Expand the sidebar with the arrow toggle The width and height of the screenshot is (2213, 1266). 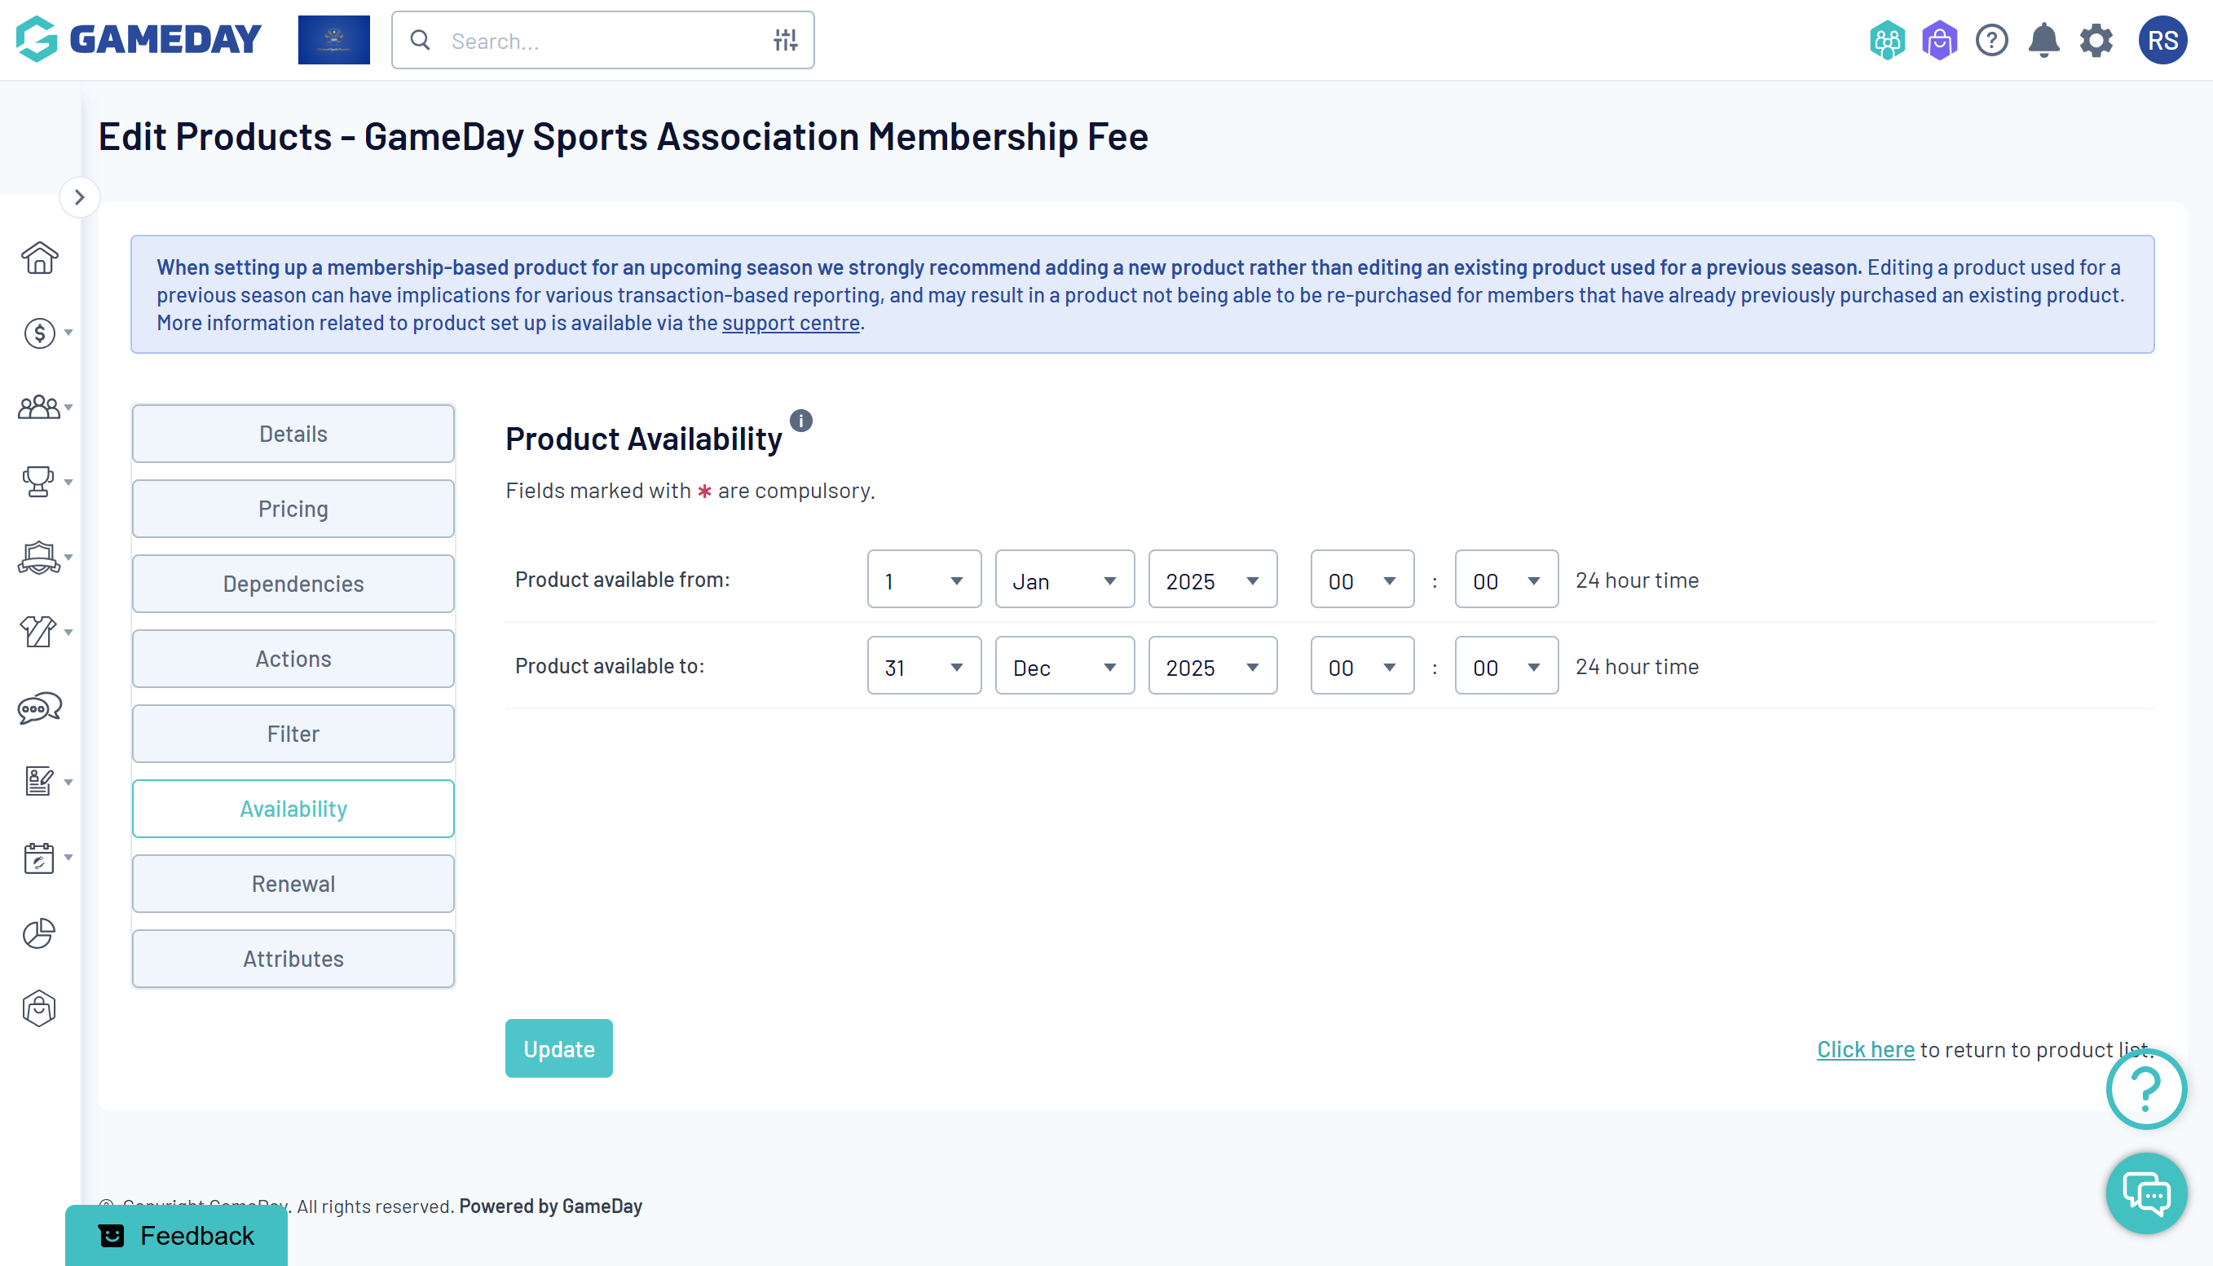(x=79, y=197)
